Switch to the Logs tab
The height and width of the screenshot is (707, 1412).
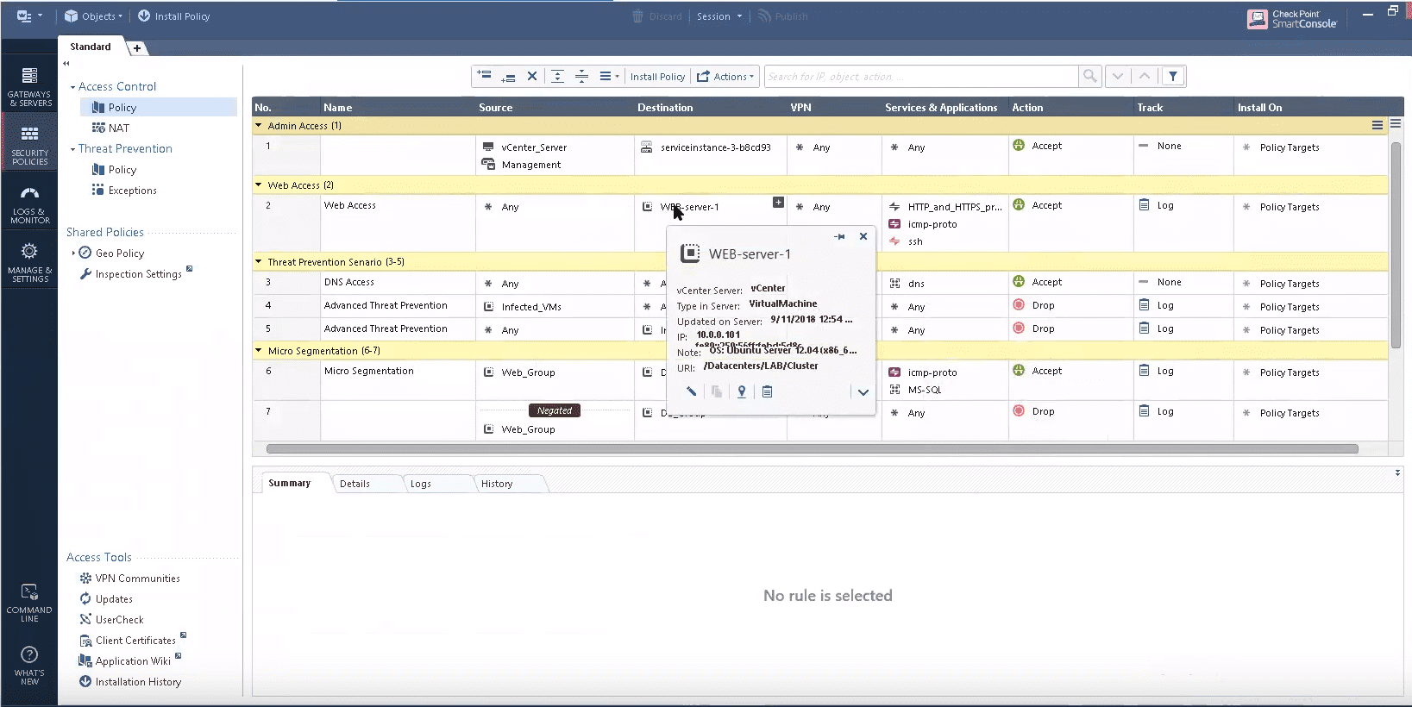tap(421, 484)
